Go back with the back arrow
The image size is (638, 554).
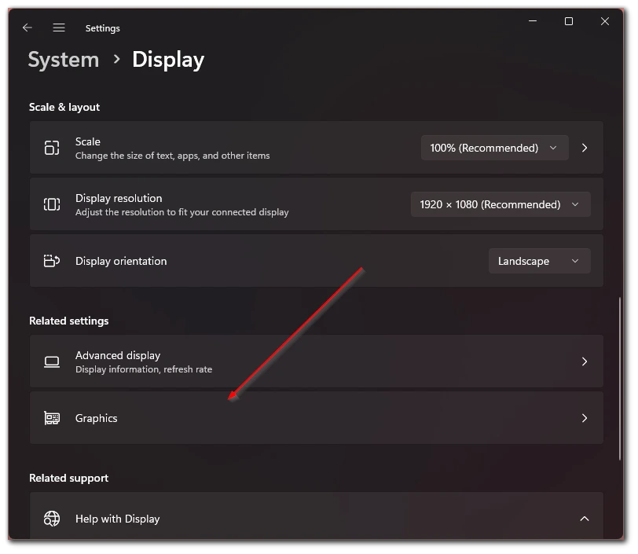coord(27,28)
